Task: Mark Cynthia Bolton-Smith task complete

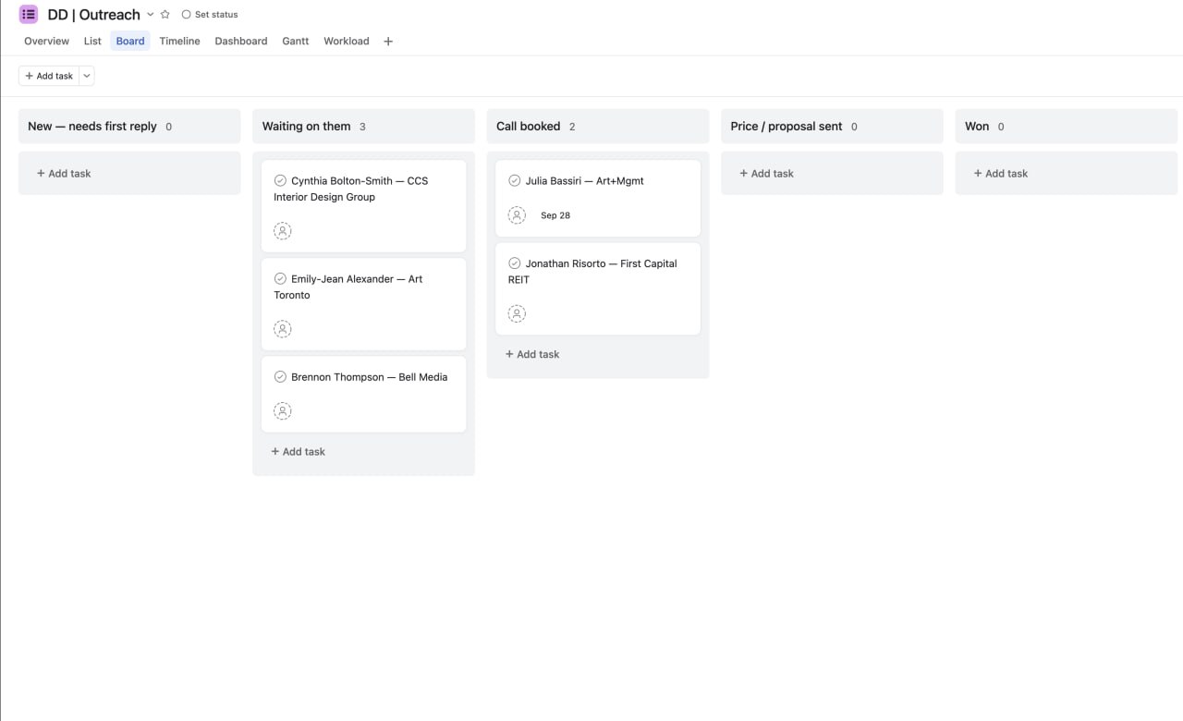Action: [280, 180]
